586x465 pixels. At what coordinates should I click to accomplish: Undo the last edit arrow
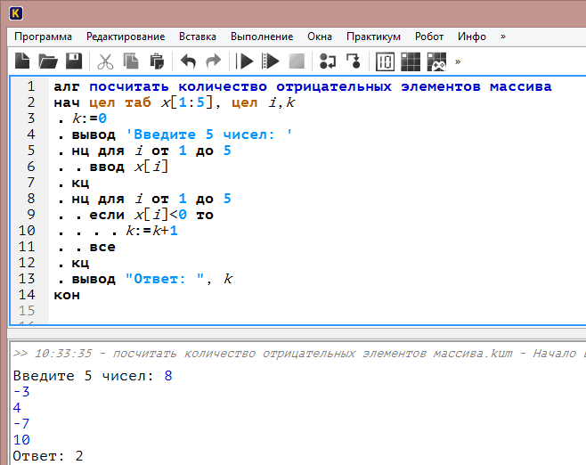pos(188,61)
